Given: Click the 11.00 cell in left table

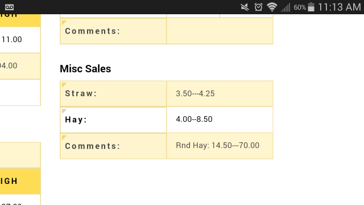Looking at the screenshot, I should [20, 40].
